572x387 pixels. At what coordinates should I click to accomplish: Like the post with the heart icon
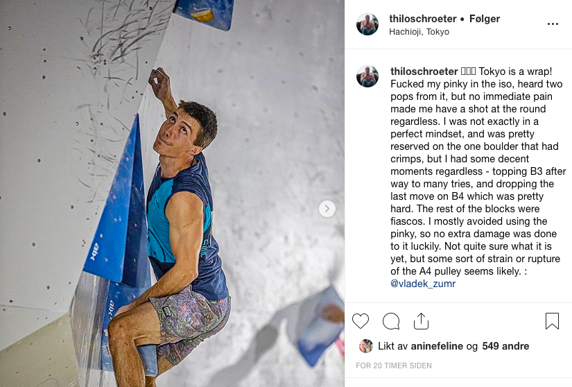(x=361, y=321)
